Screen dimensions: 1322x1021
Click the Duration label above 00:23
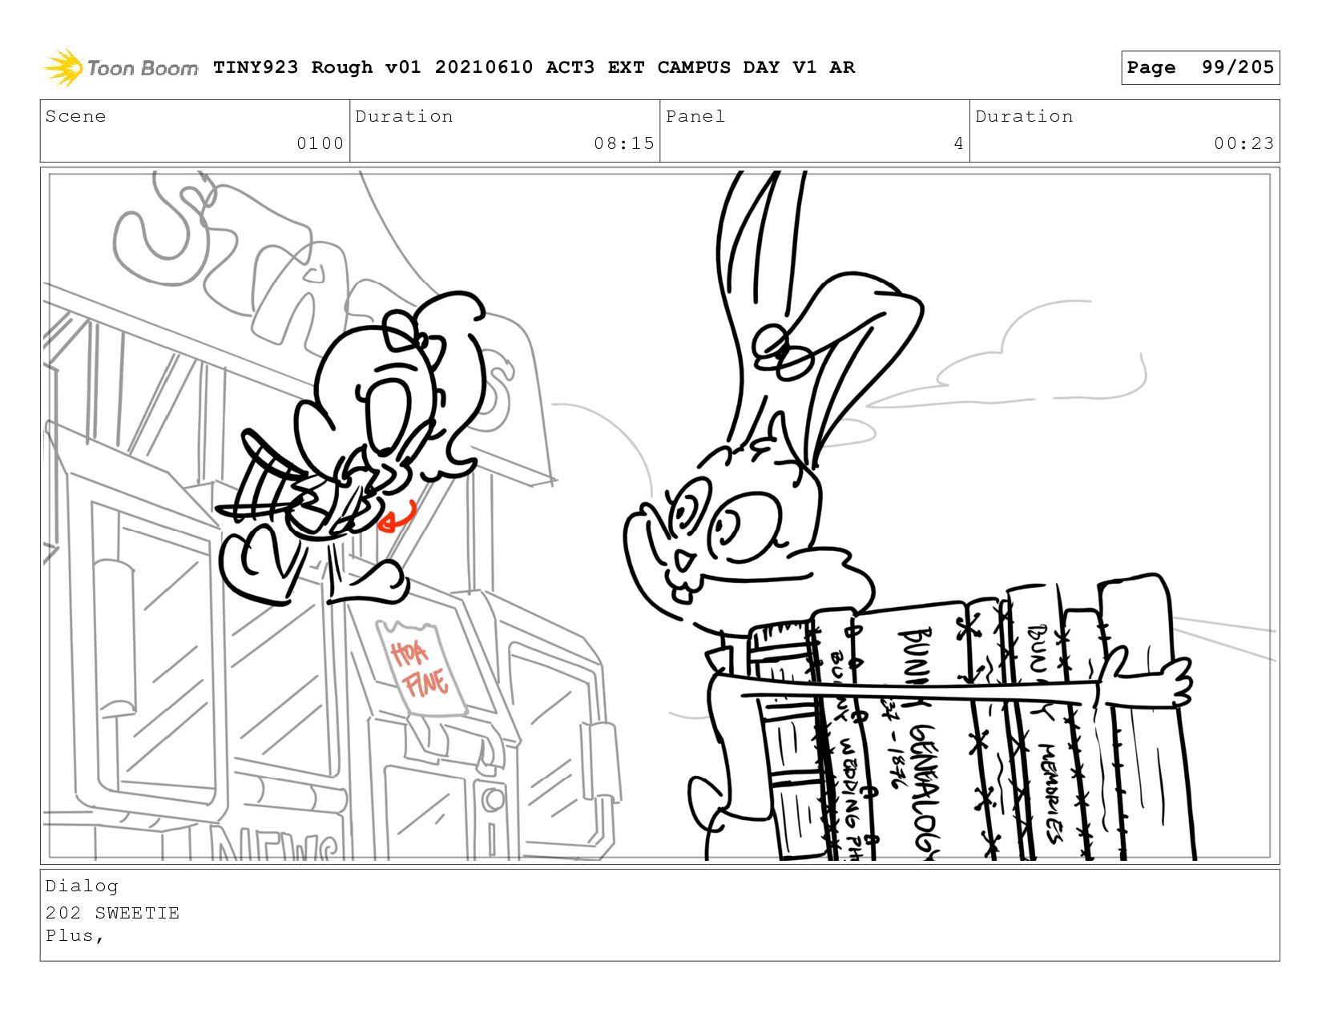click(1024, 116)
